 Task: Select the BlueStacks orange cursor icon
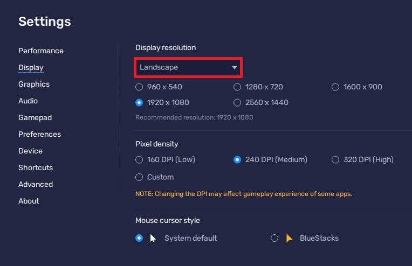coord(290,238)
